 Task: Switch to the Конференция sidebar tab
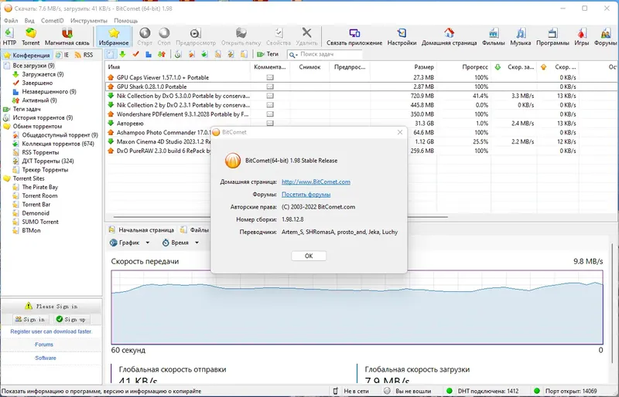click(27, 55)
